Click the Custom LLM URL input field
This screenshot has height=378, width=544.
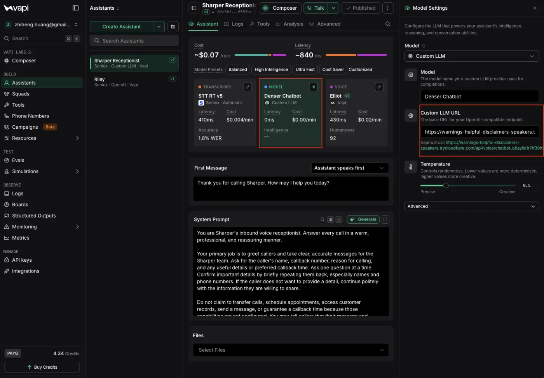[479, 132]
